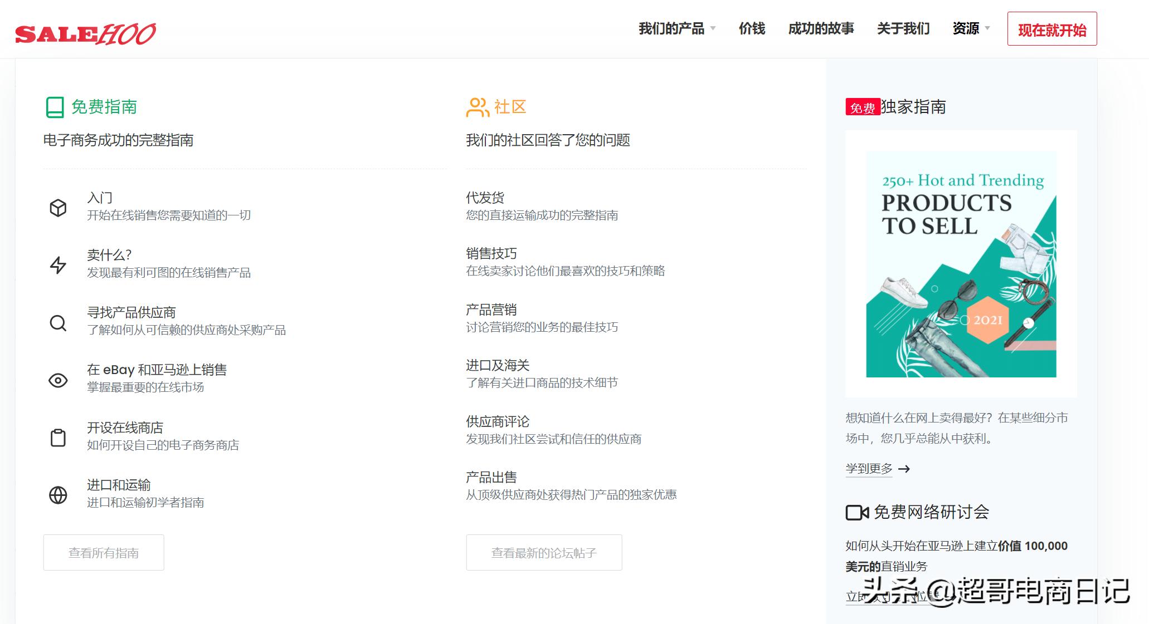
Task: Click the 代发货 community topic link
Action: (485, 197)
